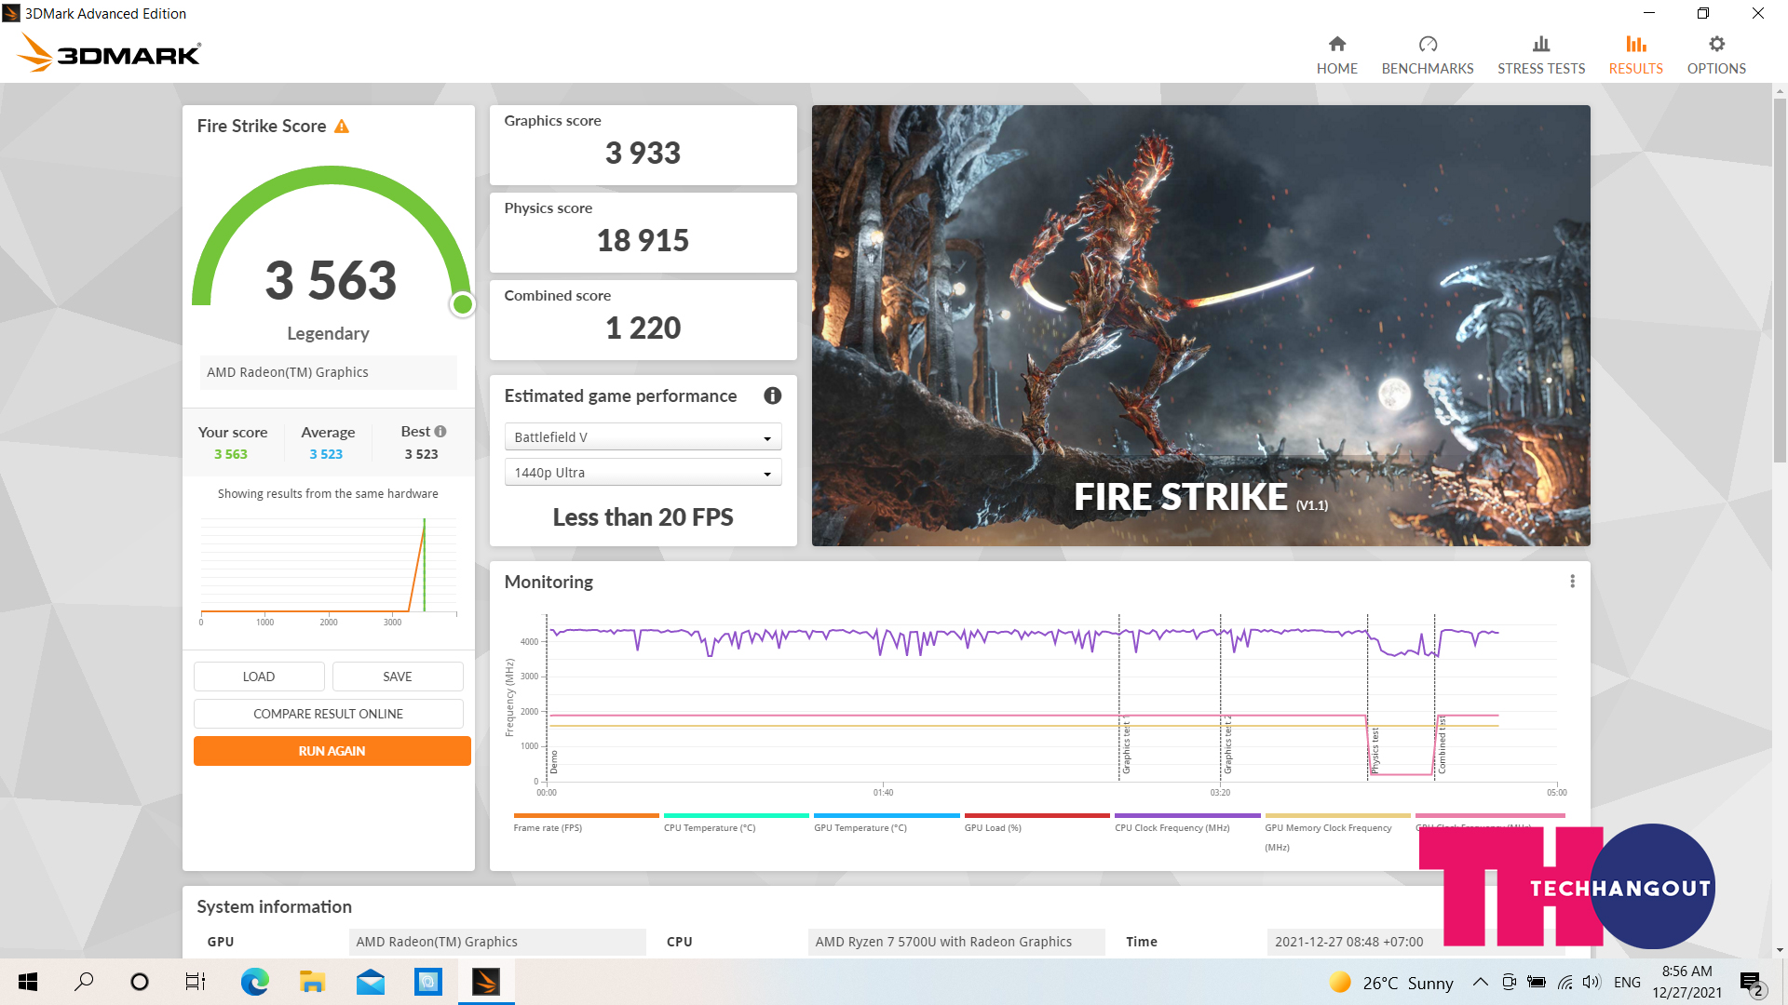Click the Meet Now tray icon

click(1509, 982)
